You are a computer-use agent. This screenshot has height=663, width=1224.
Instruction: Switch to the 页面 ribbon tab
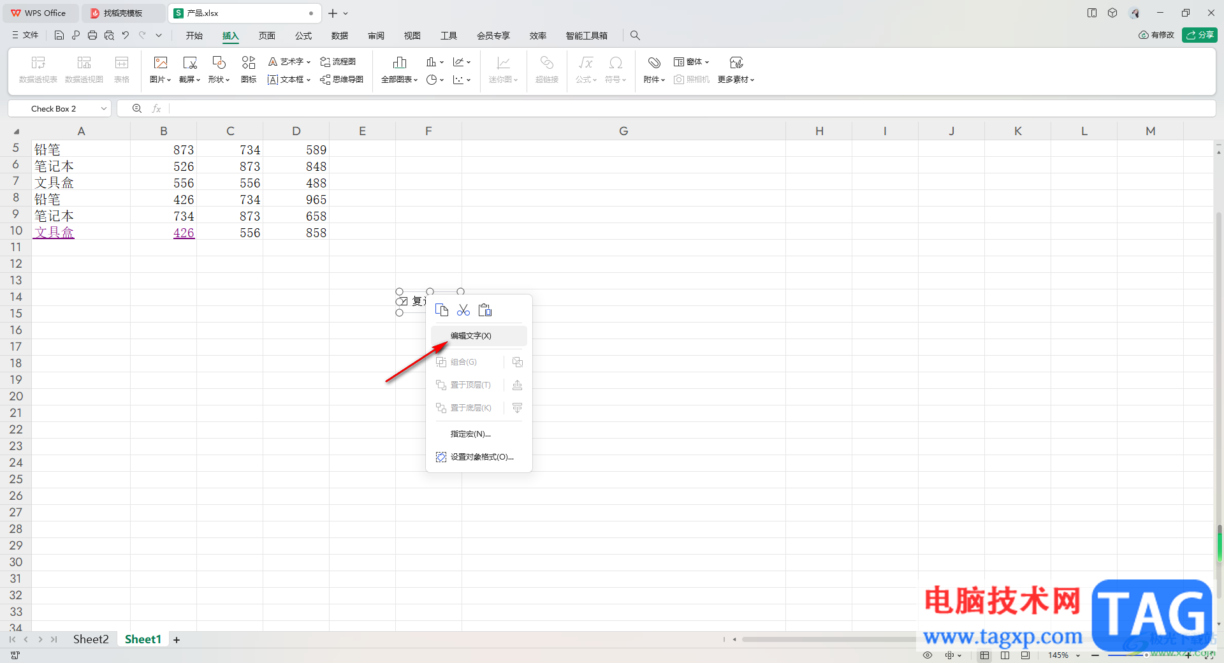click(267, 36)
